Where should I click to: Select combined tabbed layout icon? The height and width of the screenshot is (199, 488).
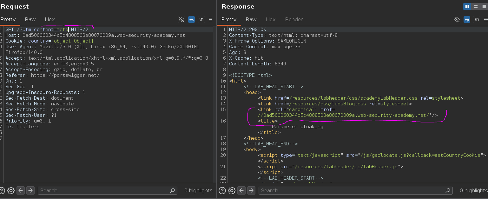tap(484, 6)
